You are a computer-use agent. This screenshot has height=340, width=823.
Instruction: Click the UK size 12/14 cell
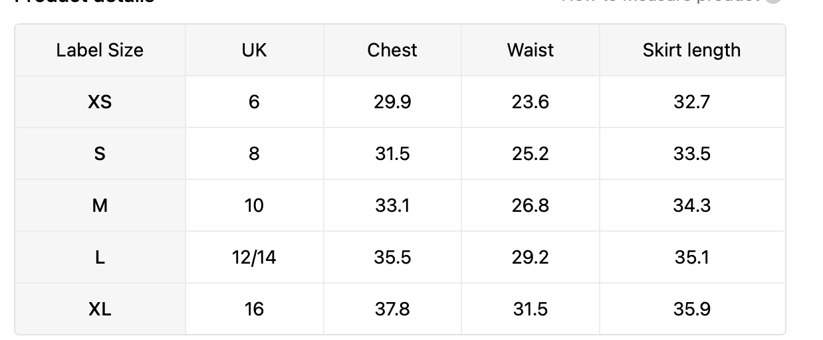tap(255, 257)
